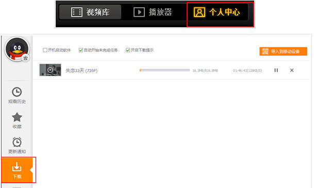Select the 下载 download sidebar icon

point(17,170)
